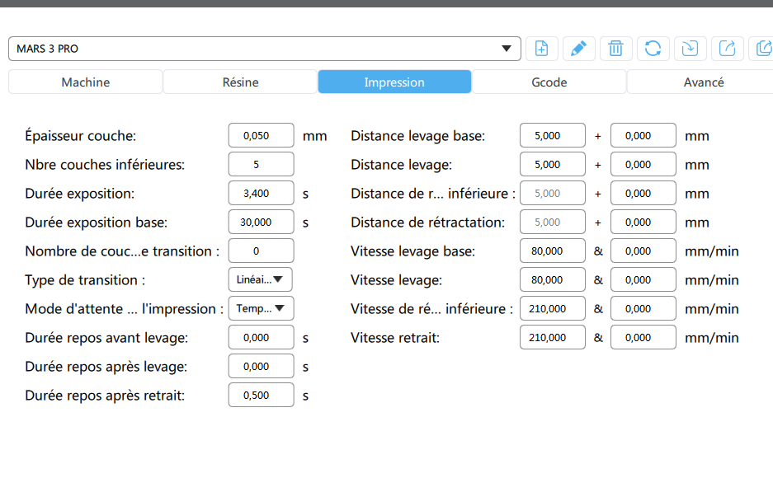Click the stacked-pages export all icon
Screen dimensions: 773x492
(x=762, y=49)
